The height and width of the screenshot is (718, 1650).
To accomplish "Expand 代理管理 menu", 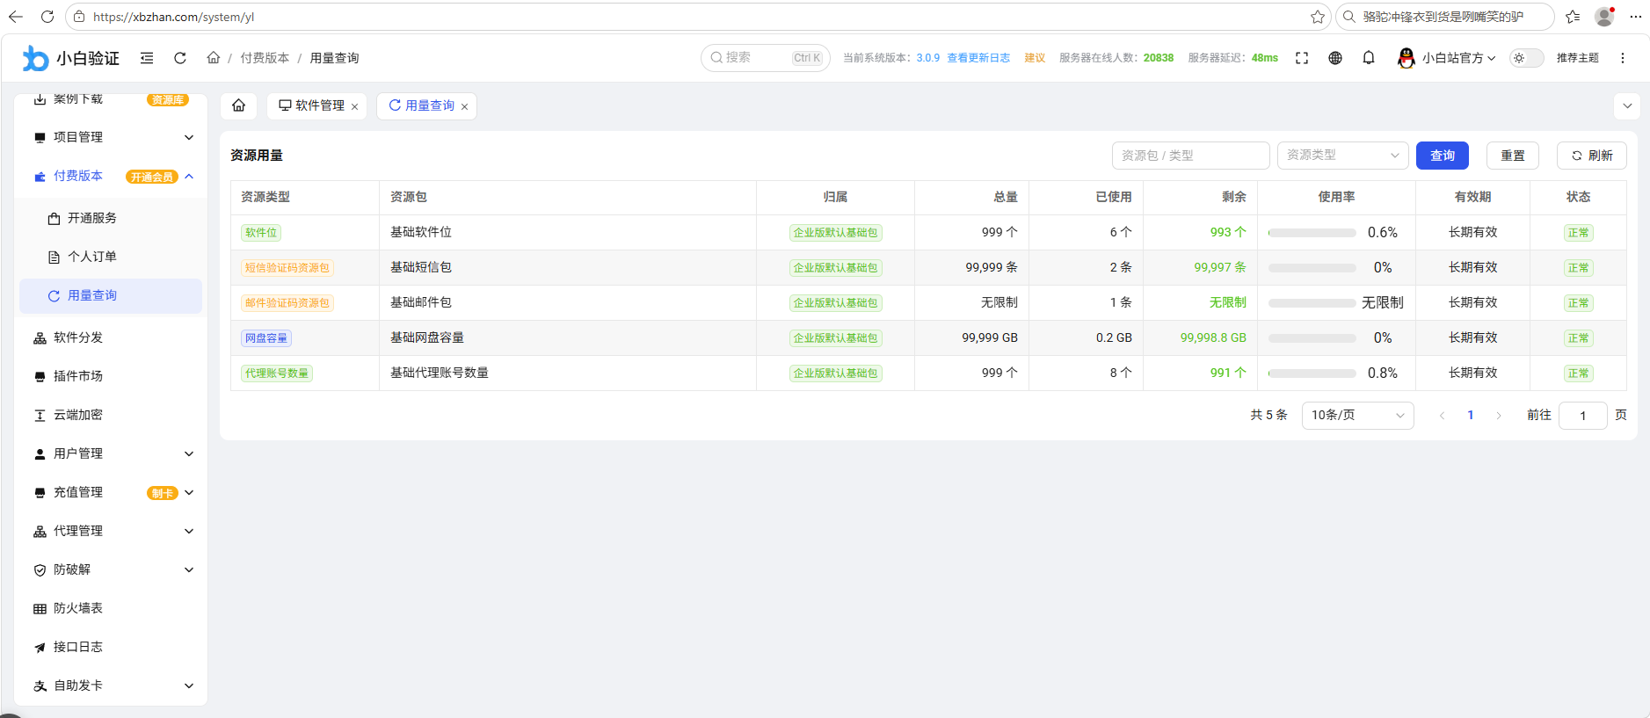I will [111, 531].
